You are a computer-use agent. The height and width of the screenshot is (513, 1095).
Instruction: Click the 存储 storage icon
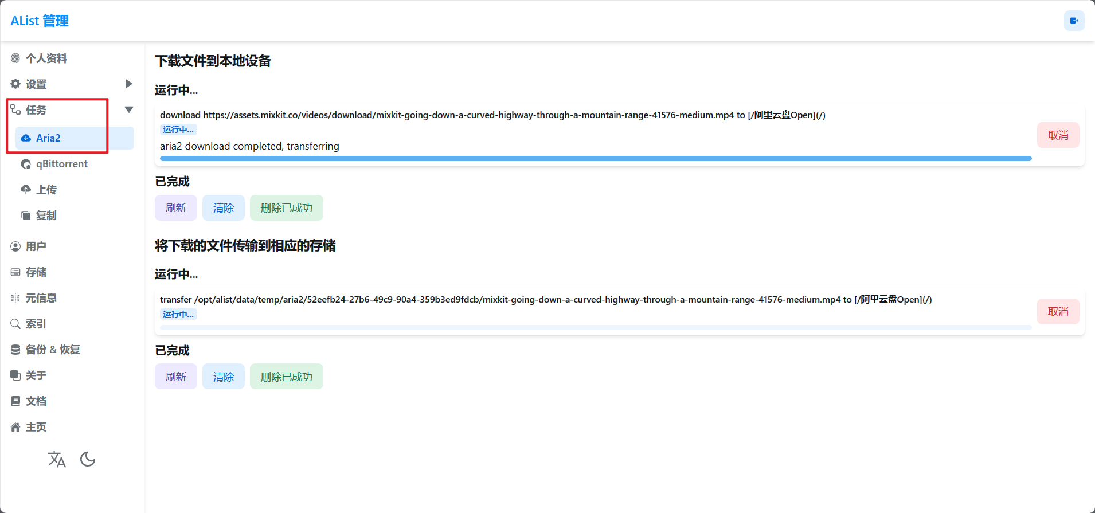[x=15, y=272]
